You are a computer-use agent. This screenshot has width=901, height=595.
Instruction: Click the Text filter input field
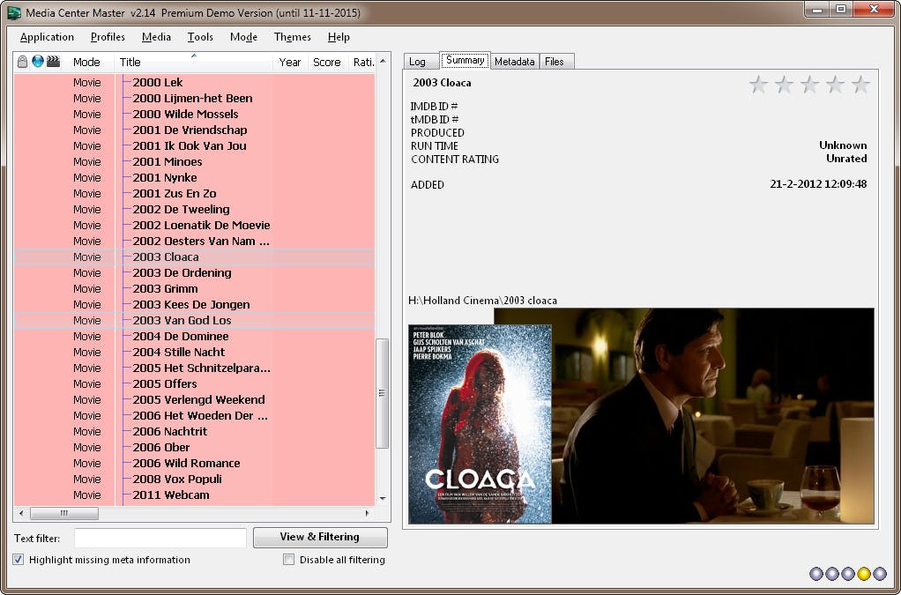(160, 538)
